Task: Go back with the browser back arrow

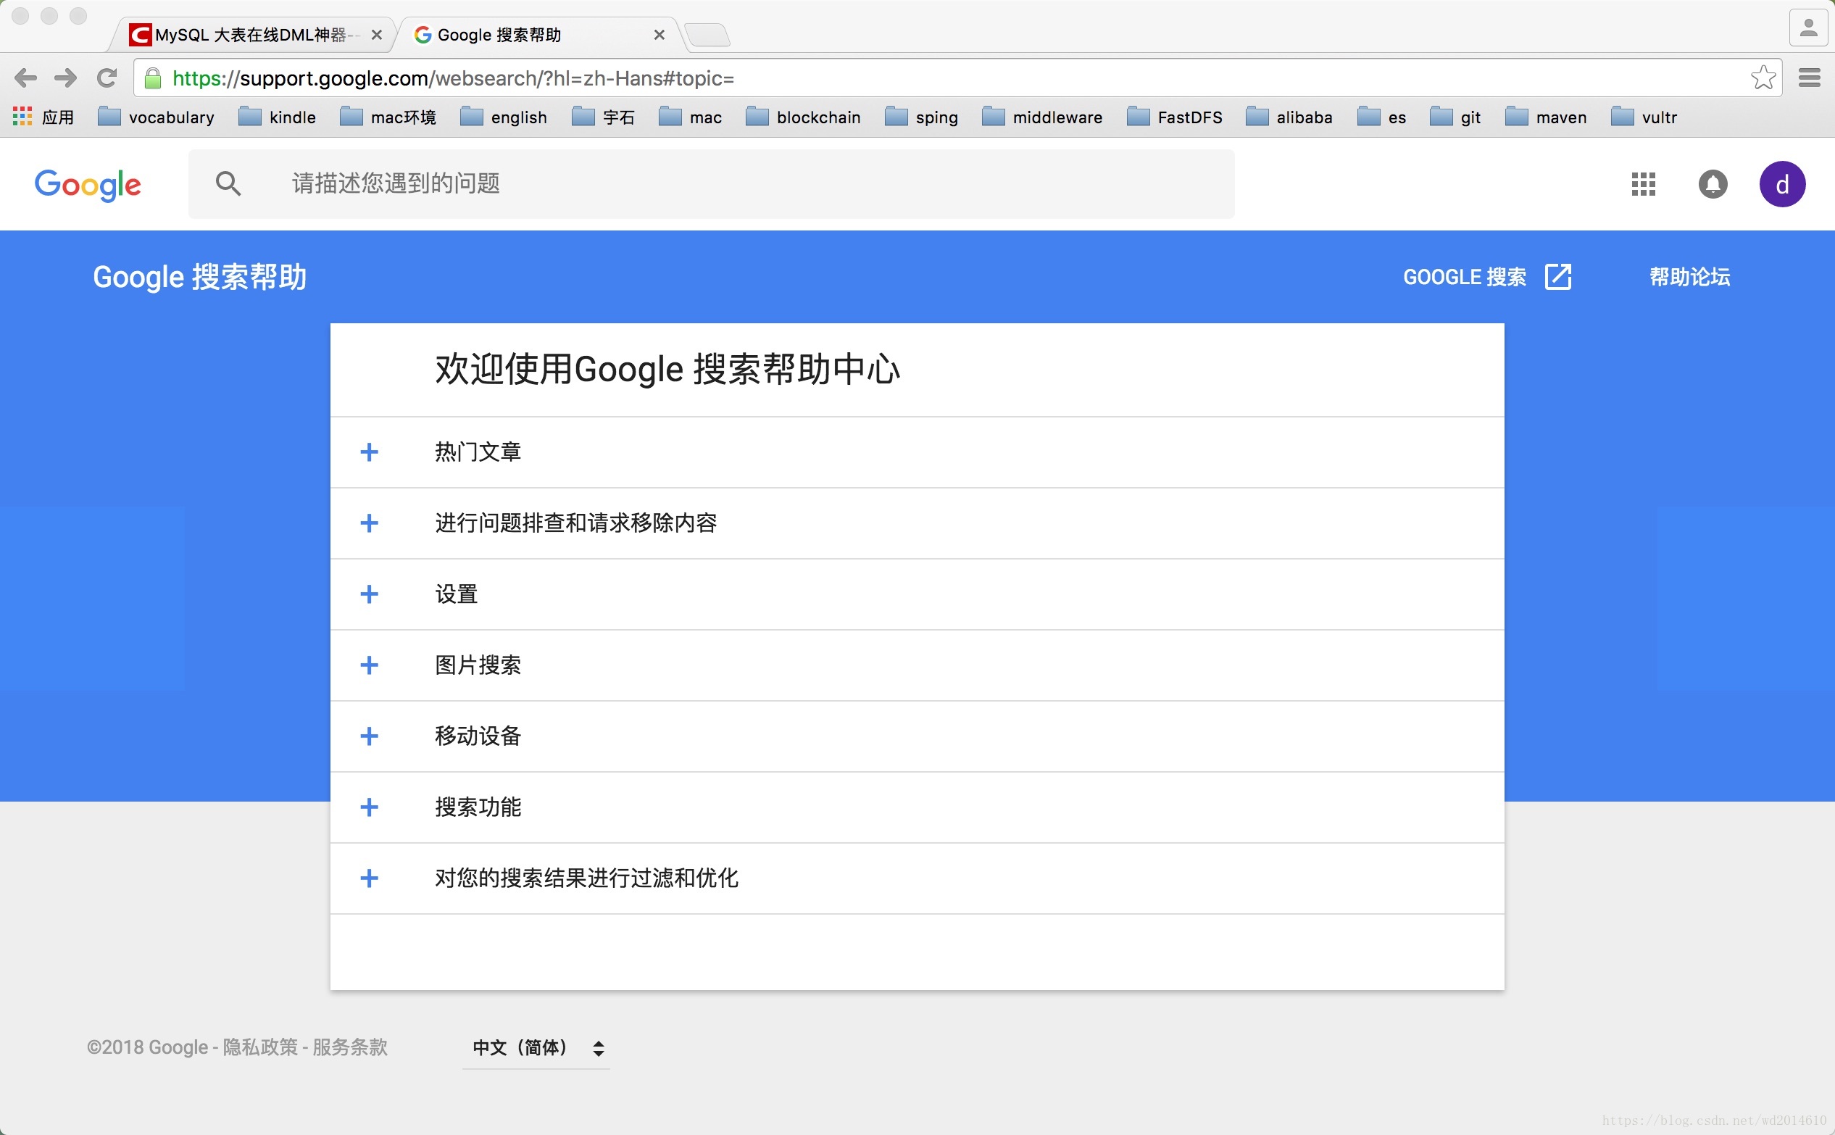Action: tap(25, 78)
